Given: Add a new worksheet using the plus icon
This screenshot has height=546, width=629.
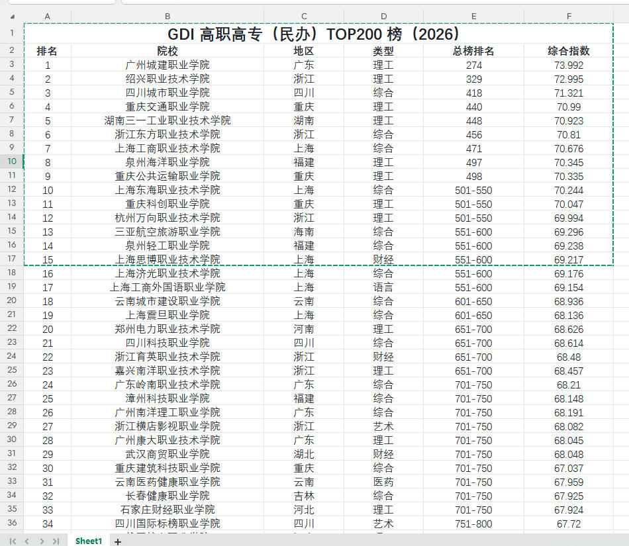Looking at the screenshot, I should pos(117,541).
